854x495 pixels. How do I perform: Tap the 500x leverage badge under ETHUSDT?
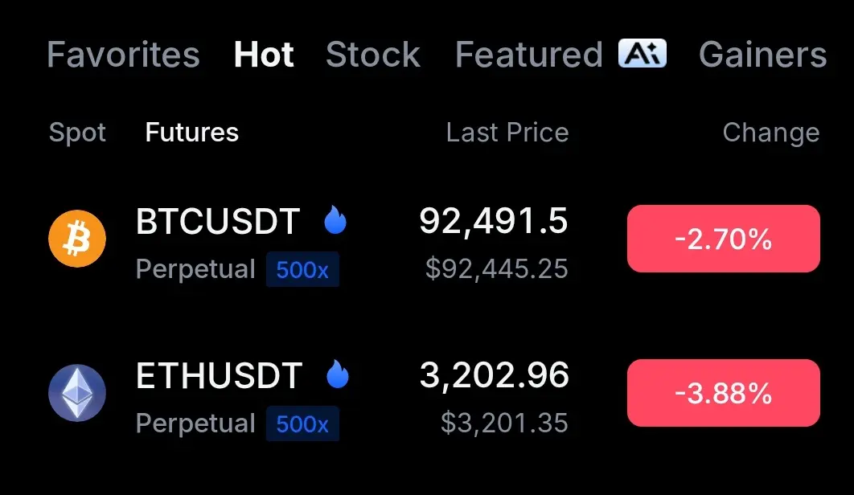click(302, 423)
